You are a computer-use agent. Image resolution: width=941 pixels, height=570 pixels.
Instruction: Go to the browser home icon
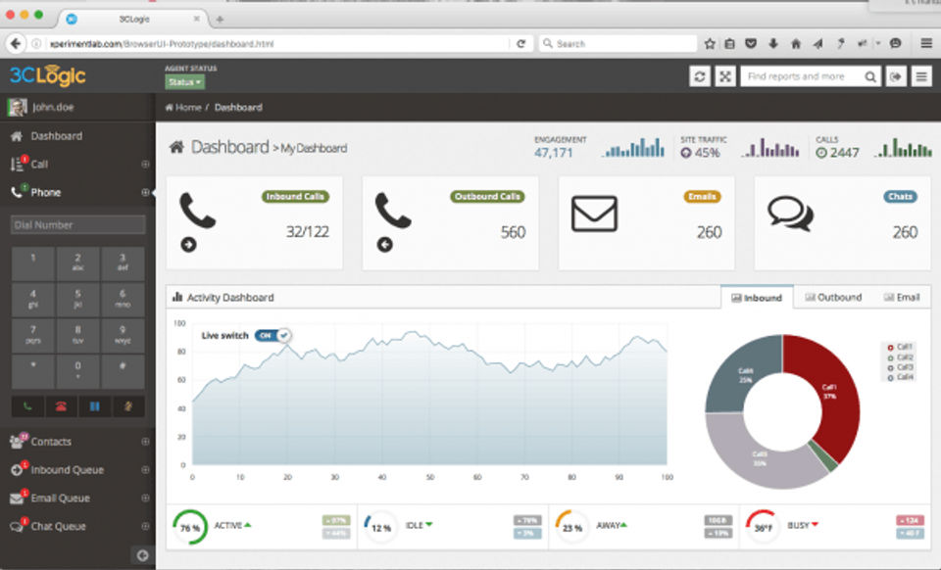(796, 44)
